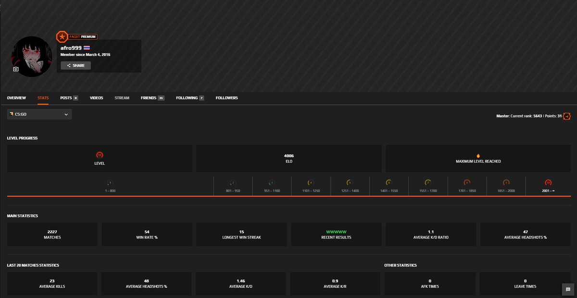Click the camera icon on the avatar

16,69
